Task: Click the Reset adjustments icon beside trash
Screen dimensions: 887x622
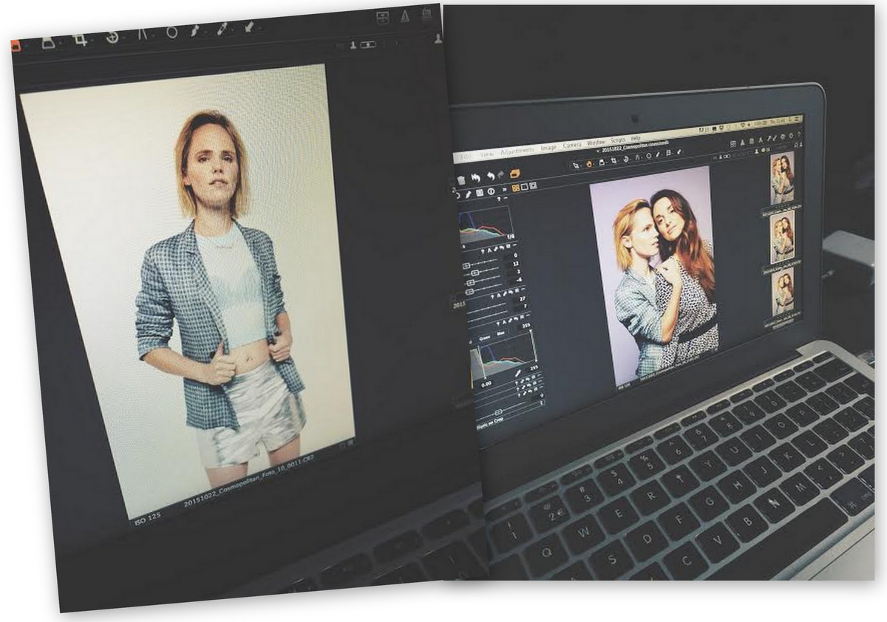Action: [475, 177]
